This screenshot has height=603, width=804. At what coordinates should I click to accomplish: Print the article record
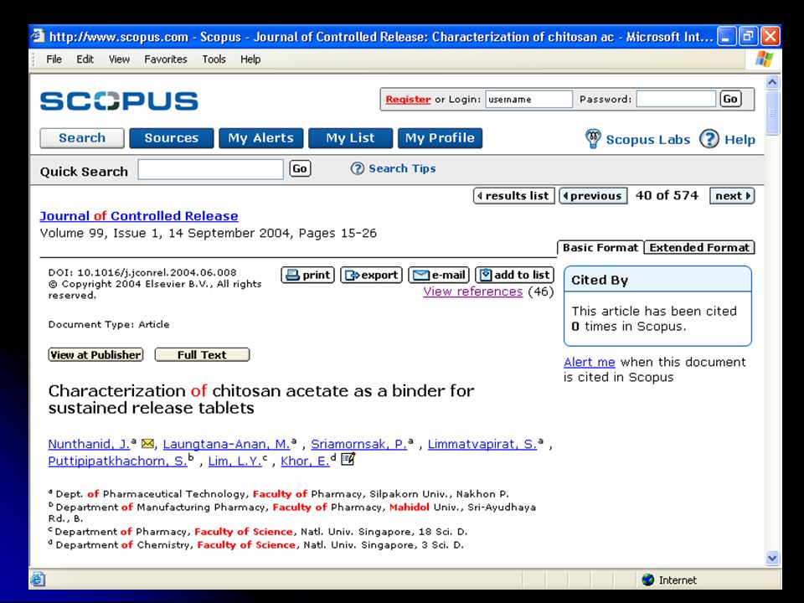[307, 275]
